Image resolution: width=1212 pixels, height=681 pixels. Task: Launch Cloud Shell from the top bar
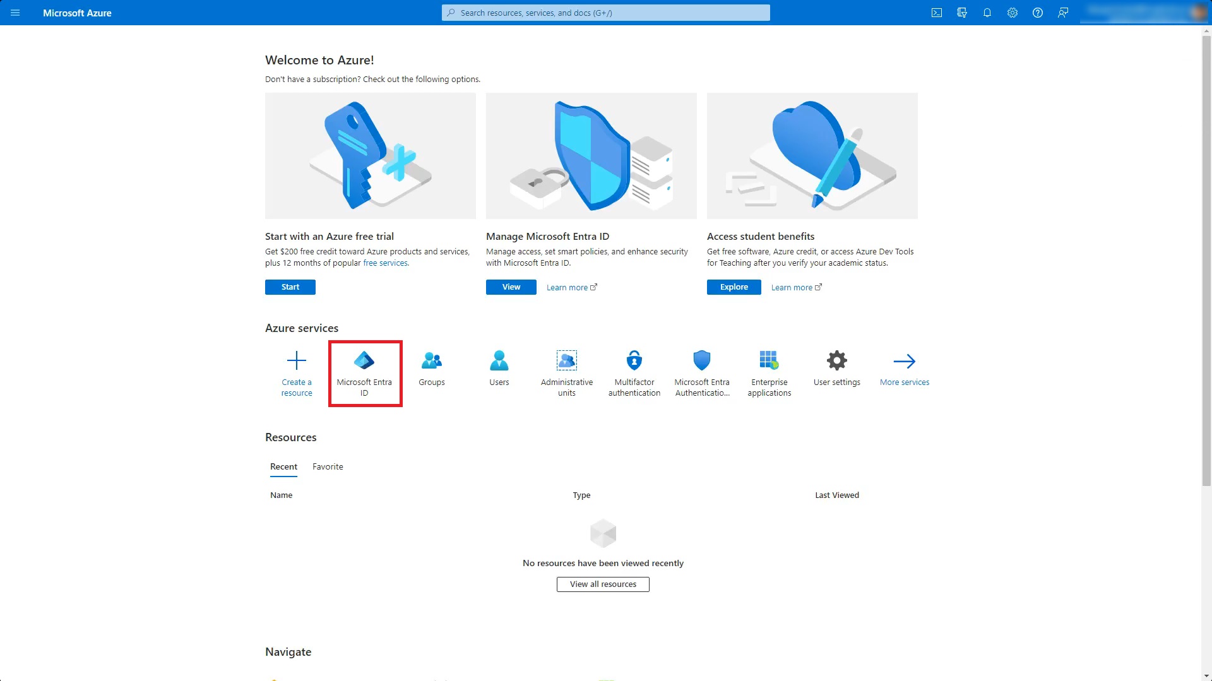coord(937,13)
